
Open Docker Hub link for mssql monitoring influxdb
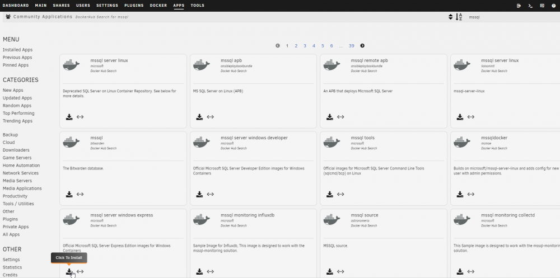pos(211,272)
